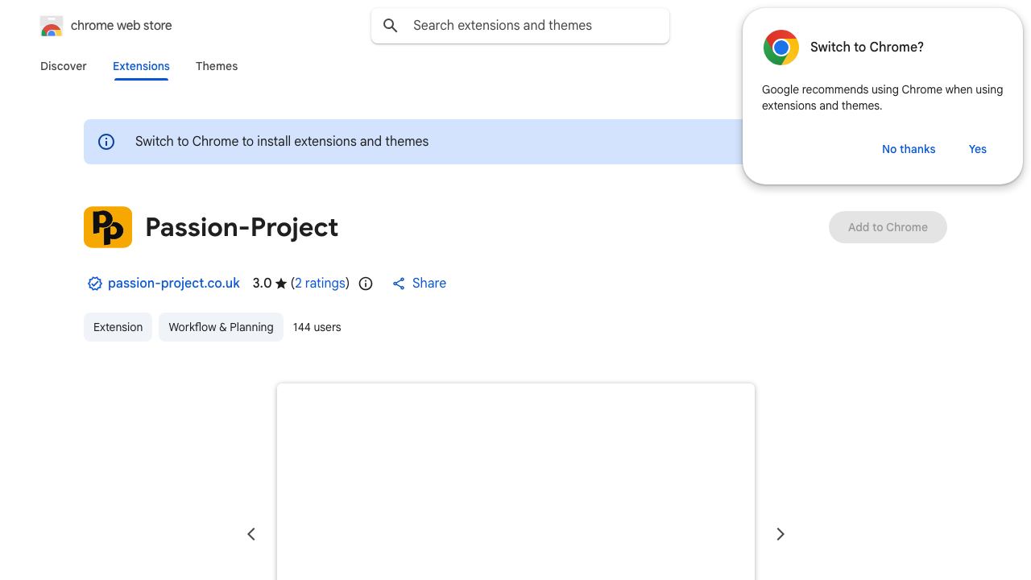Select the Extension category chip
The height and width of the screenshot is (580, 1031).
pos(118,327)
